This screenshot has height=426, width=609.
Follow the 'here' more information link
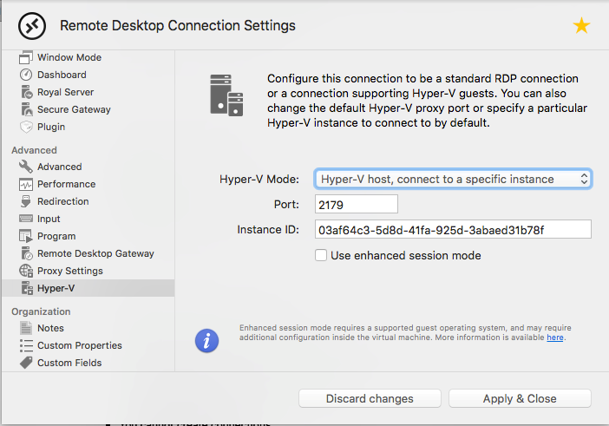coord(555,338)
